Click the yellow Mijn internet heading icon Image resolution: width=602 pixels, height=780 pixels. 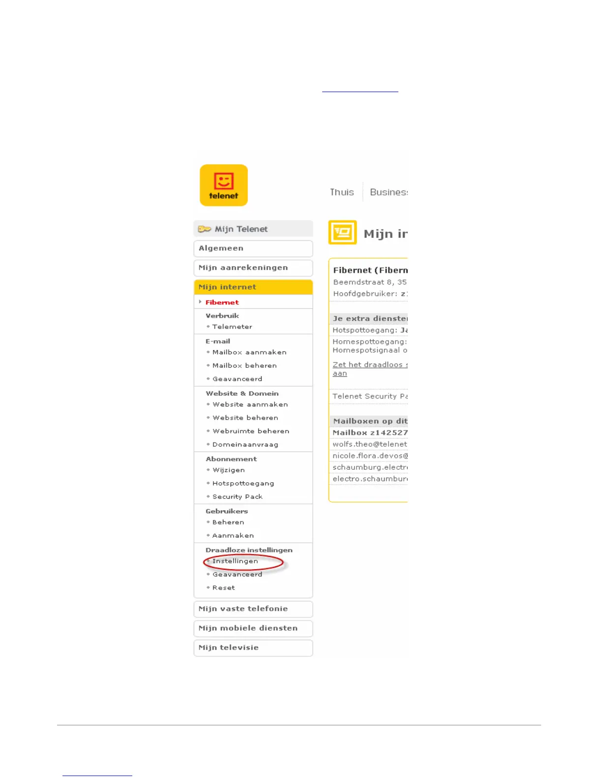[342, 232]
